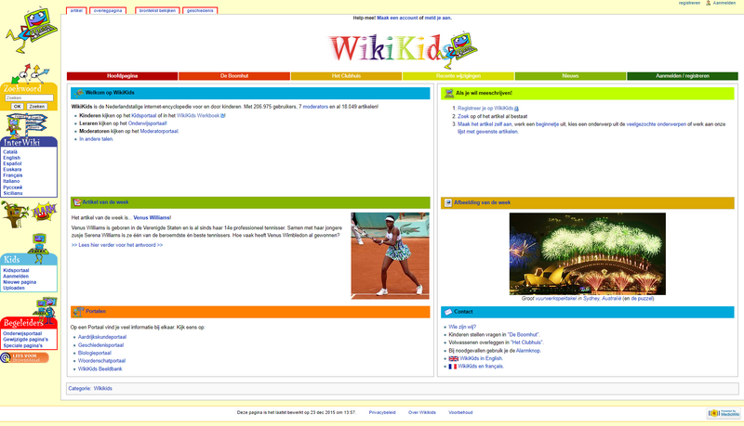
Task: Click the moderators link in welcome text
Action: pyautogui.click(x=315, y=107)
